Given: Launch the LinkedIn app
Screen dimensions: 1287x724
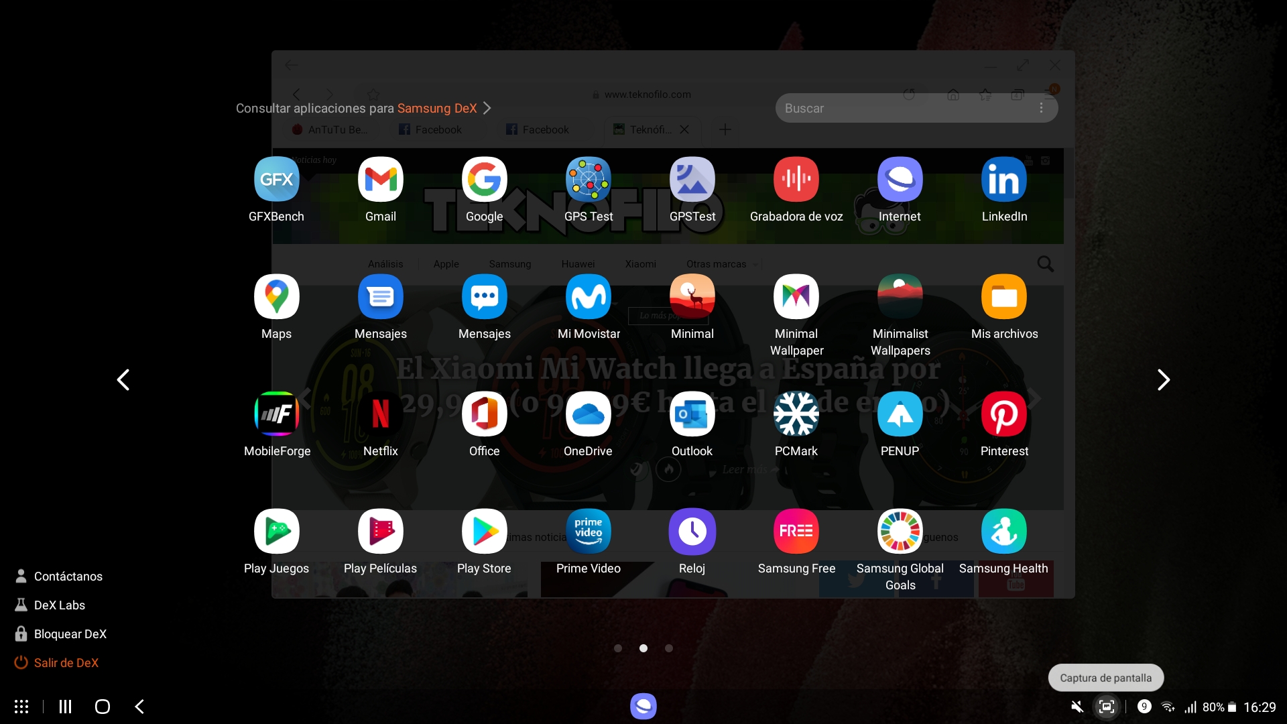Looking at the screenshot, I should [1003, 180].
